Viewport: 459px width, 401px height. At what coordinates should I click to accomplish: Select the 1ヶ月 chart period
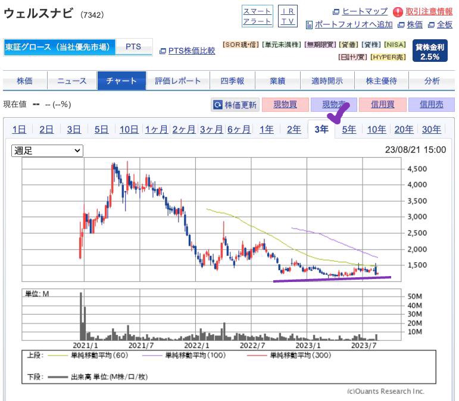[x=157, y=129]
